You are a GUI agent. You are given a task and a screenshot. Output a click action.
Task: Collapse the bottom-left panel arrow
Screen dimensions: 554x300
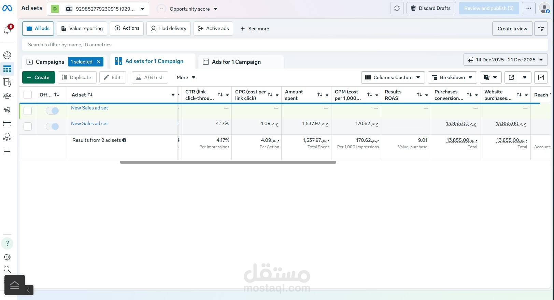29,290
